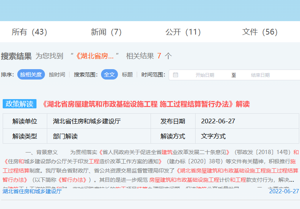This screenshot has height=209, width=300.
Task: Switch to the 所有 (43) tab
Action: (x=29, y=32)
